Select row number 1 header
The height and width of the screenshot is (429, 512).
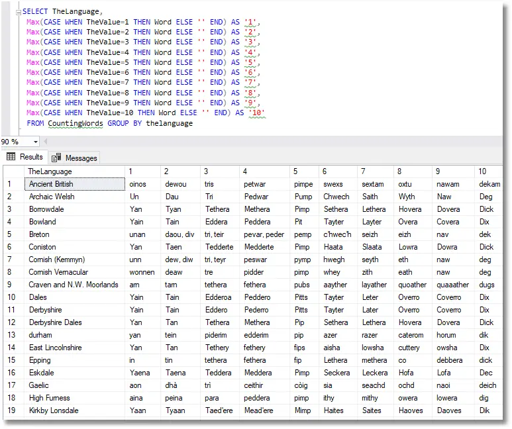click(11, 184)
